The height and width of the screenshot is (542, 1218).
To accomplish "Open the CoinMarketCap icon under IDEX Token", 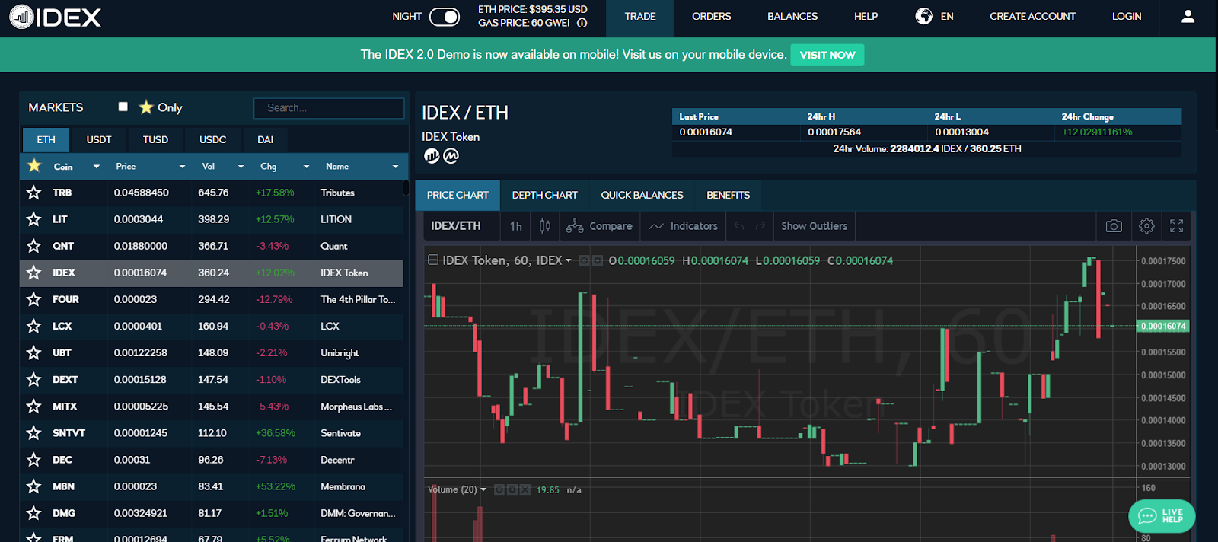I will pyautogui.click(x=451, y=156).
